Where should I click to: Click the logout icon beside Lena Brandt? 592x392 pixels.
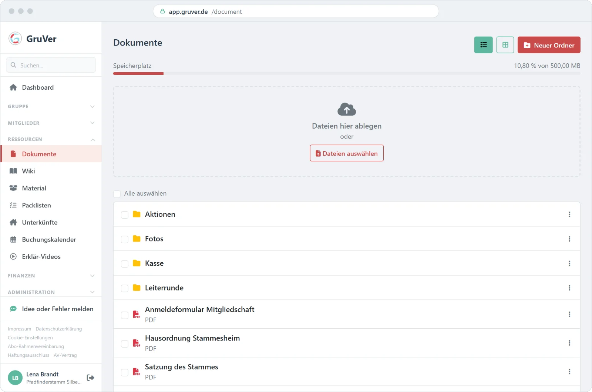90,378
